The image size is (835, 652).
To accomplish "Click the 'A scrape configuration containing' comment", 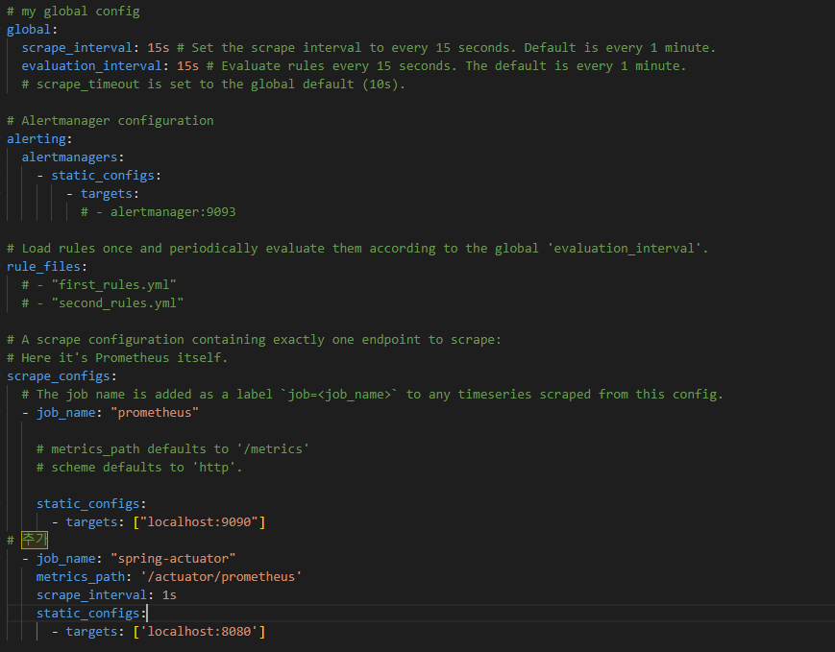I will [x=254, y=340].
